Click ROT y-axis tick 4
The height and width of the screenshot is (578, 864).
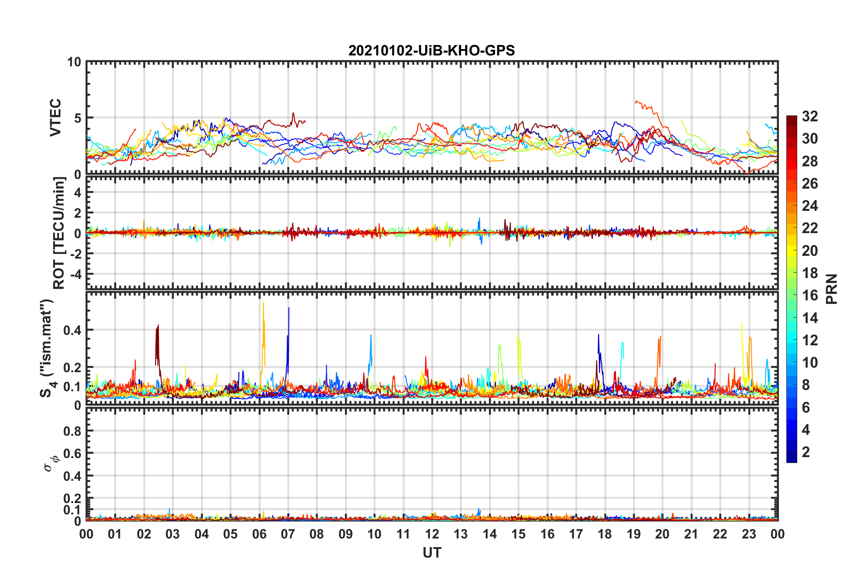coord(78,193)
